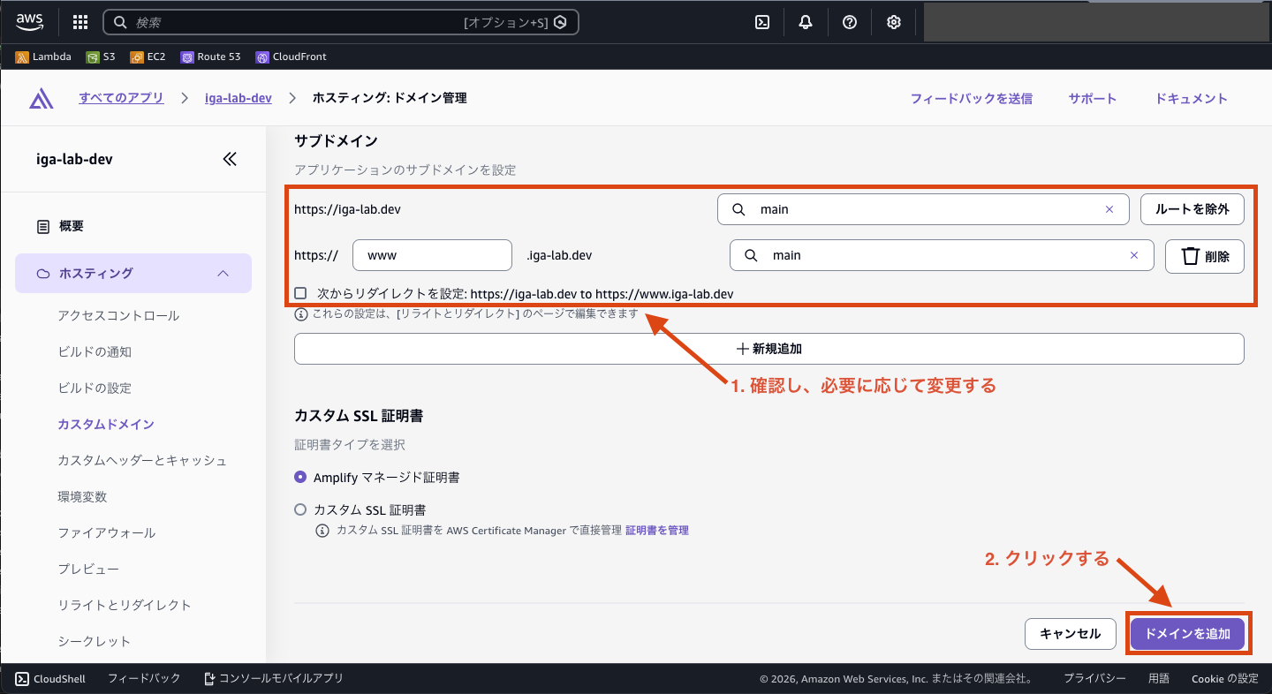Click フィードバックを送信 link
Screen dimensions: 1272x694
(x=971, y=99)
